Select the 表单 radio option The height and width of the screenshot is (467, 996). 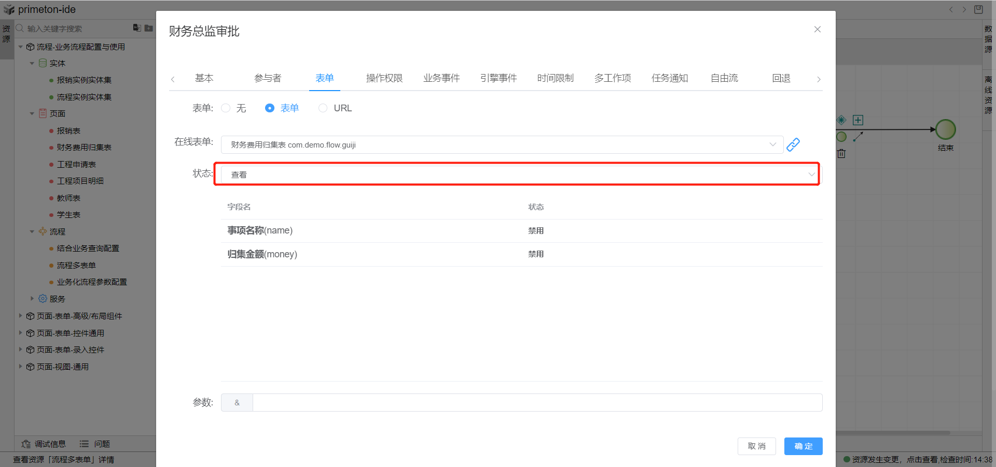pyautogui.click(x=270, y=108)
